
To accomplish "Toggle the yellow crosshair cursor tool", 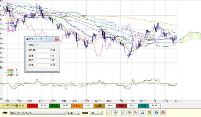I will coord(115,113).
